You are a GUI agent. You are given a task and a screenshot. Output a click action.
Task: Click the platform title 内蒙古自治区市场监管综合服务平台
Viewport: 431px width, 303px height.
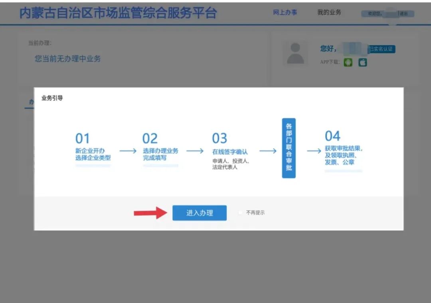(117, 13)
